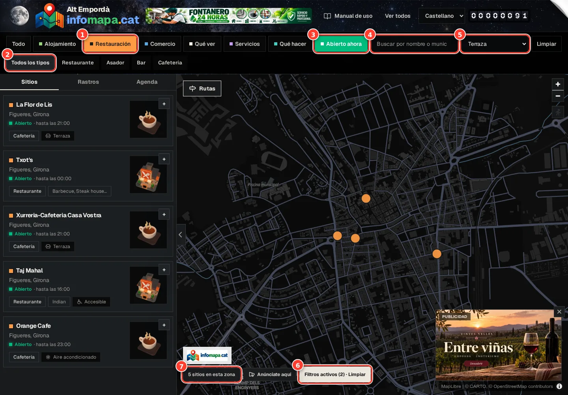Switch to the Agenda tab
The height and width of the screenshot is (395, 568).
[x=147, y=82]
